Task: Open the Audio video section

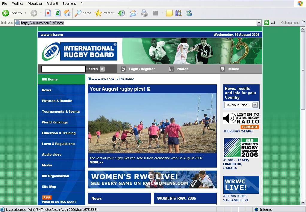Action: tap(61, 154)
